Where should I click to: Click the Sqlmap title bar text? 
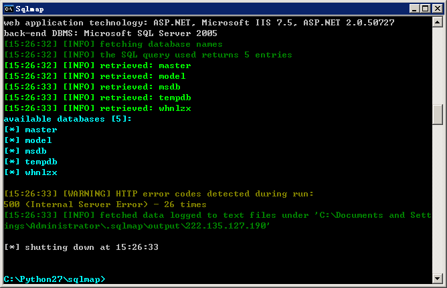click(29, 9)
